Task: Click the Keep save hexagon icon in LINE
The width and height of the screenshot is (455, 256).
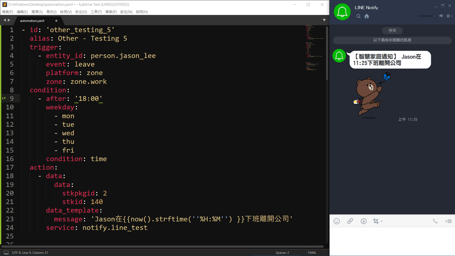Action: 363,221
